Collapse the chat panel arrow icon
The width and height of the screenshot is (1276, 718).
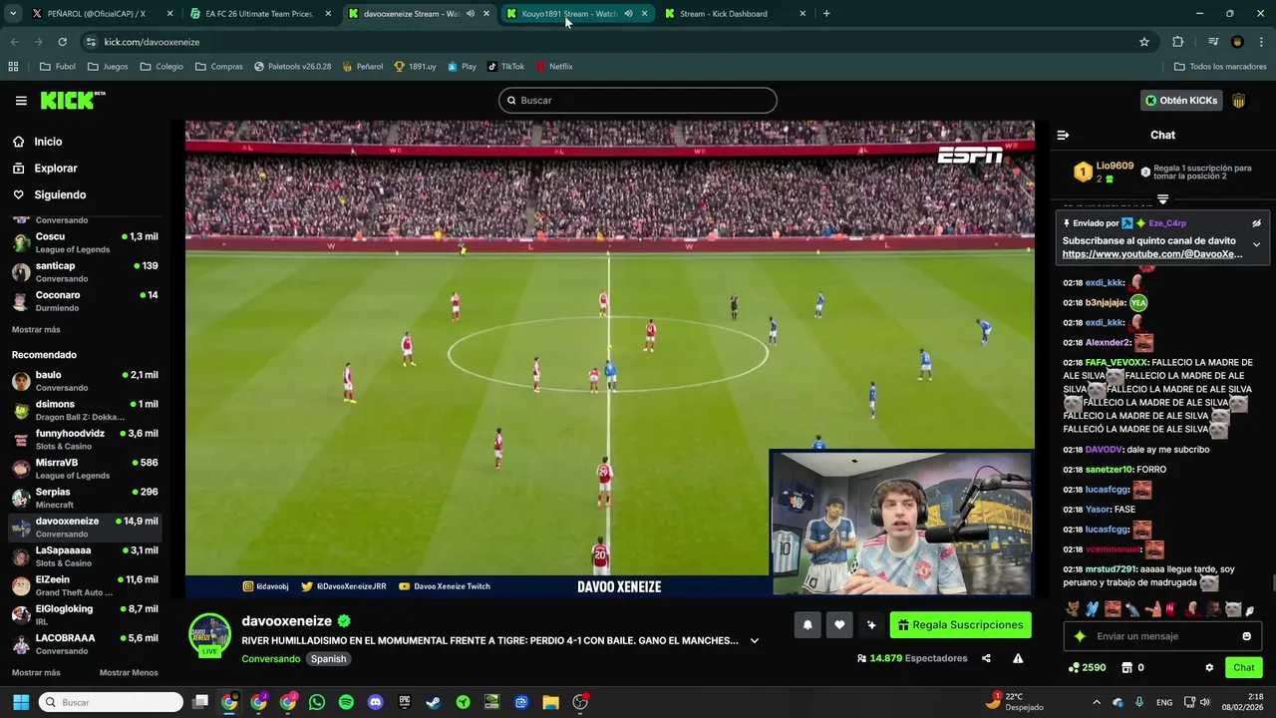(x=1063, y=135)
